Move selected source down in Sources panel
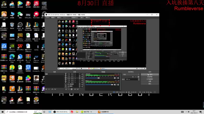 pyautogui.click(x=78, y=89)
